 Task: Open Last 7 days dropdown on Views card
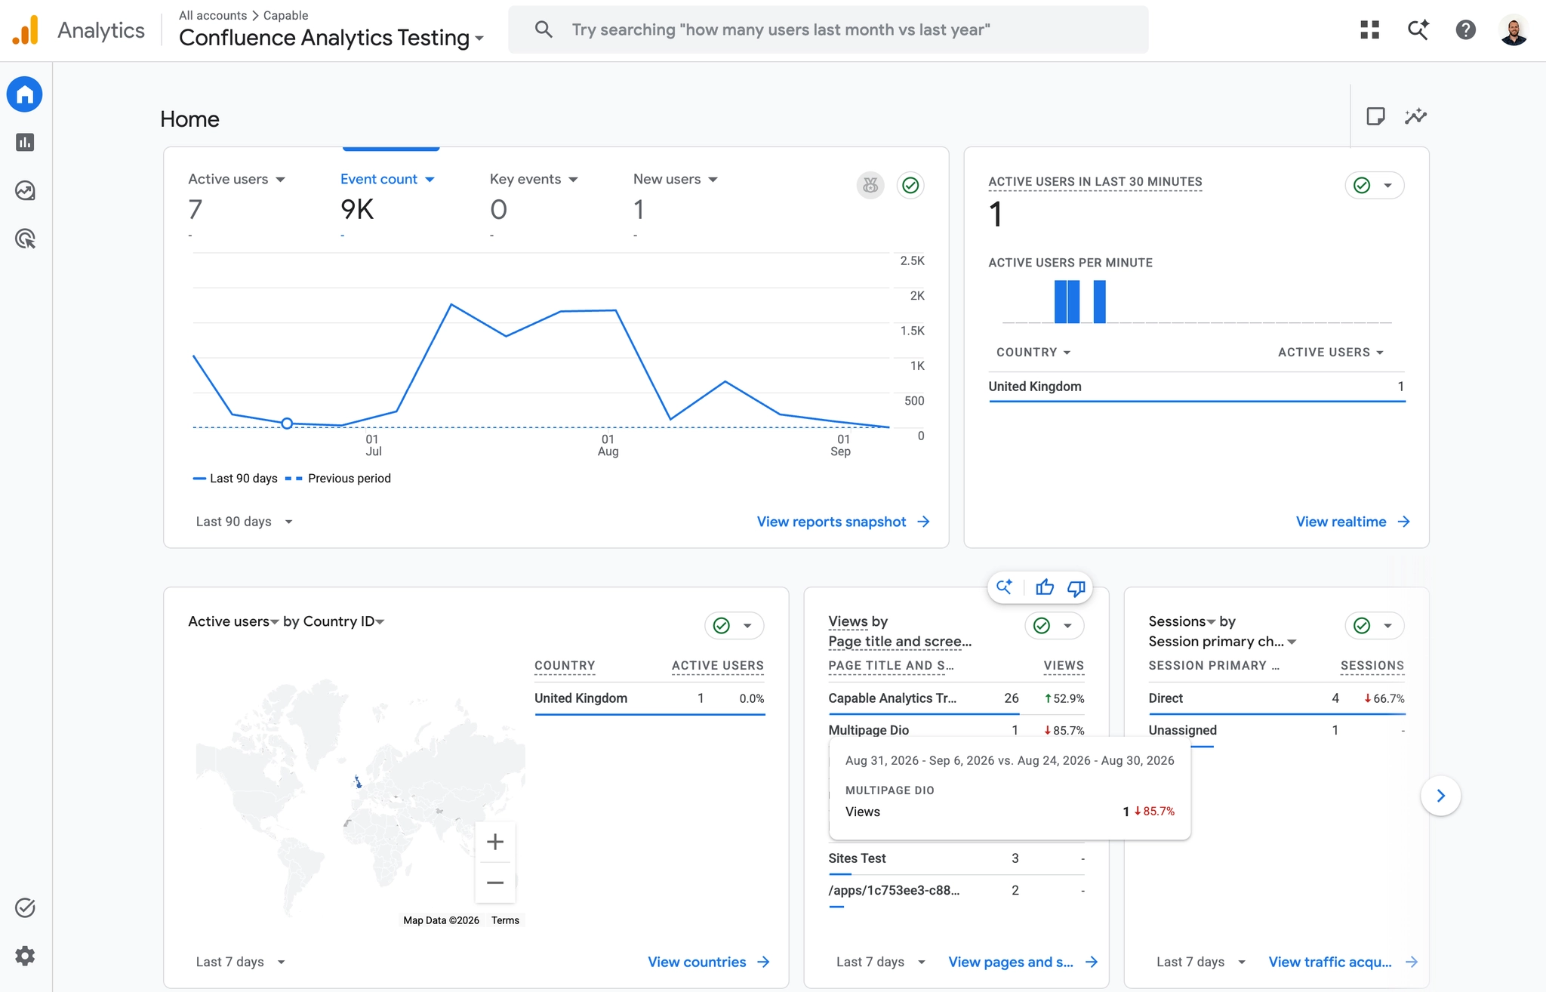[881, 962]
